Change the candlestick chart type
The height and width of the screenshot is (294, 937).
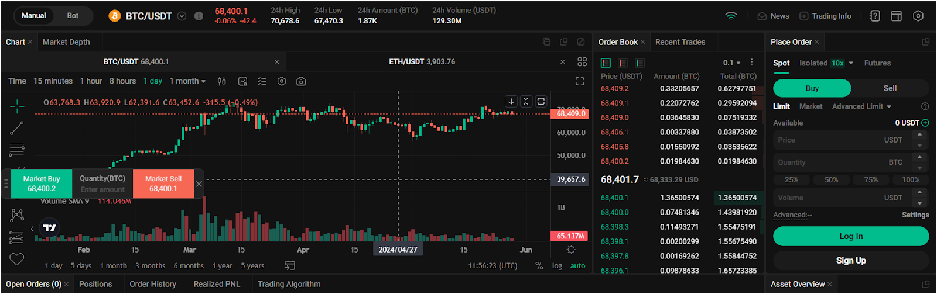222,81
